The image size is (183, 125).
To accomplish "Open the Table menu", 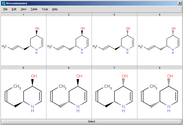I will (34, 9).
